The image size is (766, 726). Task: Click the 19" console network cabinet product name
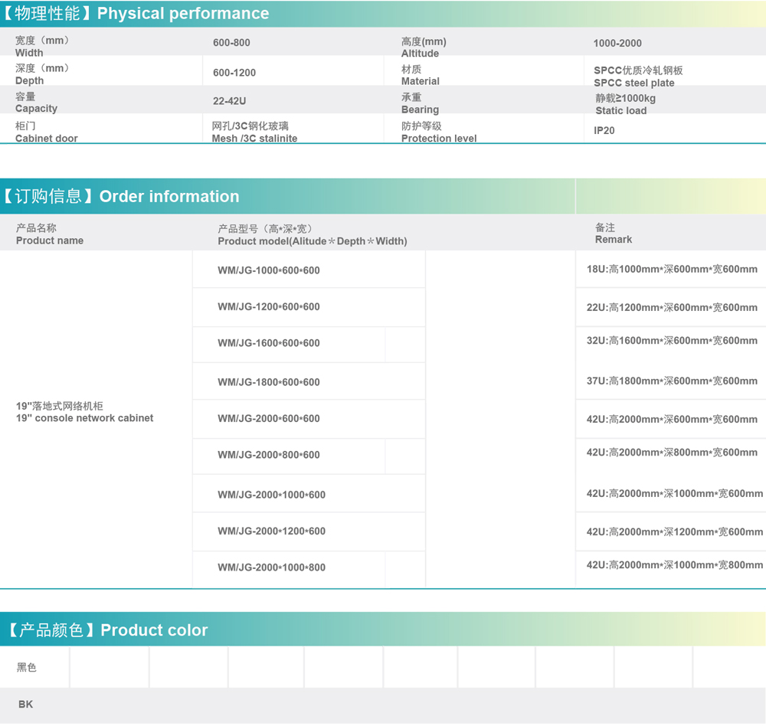click(x=84, y=412)
